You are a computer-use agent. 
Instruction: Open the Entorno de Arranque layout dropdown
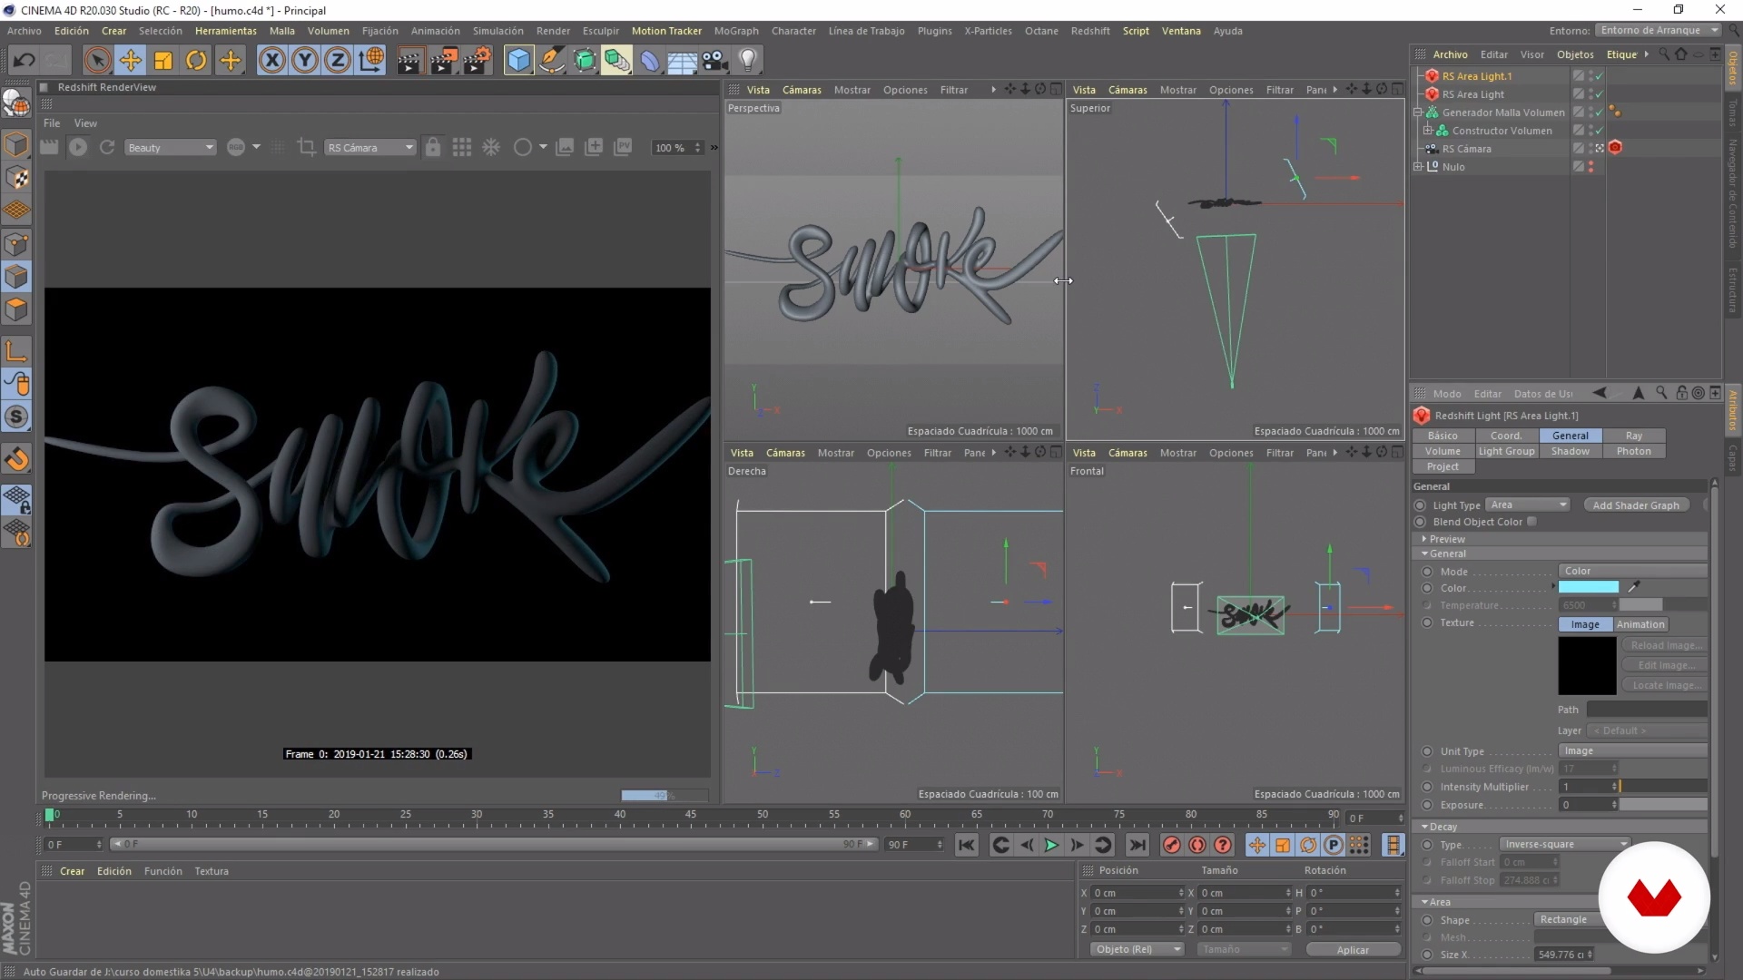point(1659,30)
